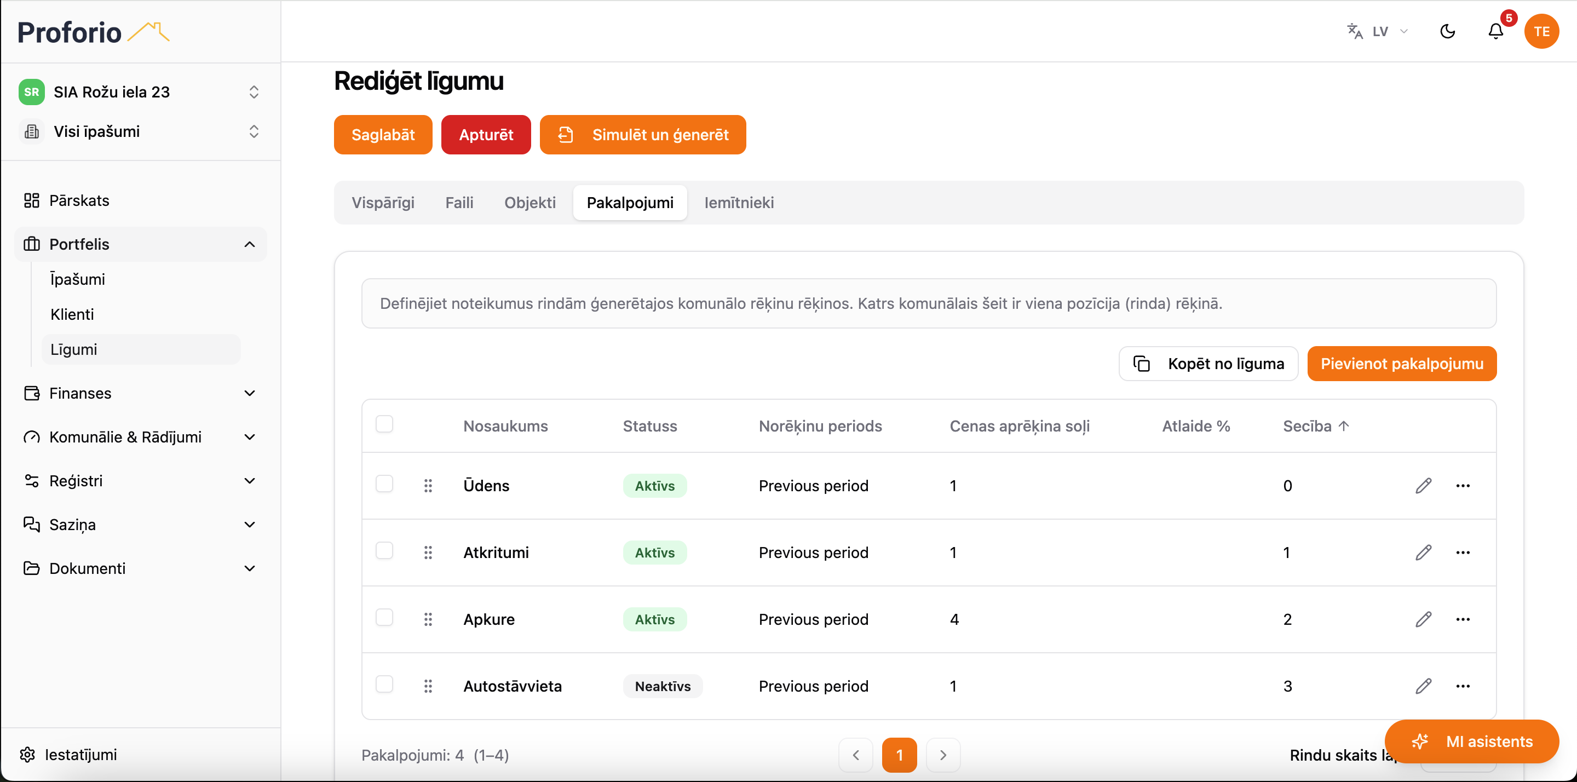Open more options for Ūdens row

[x=1463, y=486]
